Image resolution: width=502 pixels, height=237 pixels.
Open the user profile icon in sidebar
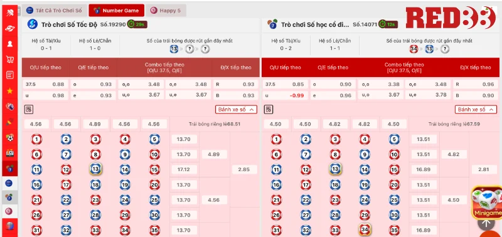click(x=10, y=44)
